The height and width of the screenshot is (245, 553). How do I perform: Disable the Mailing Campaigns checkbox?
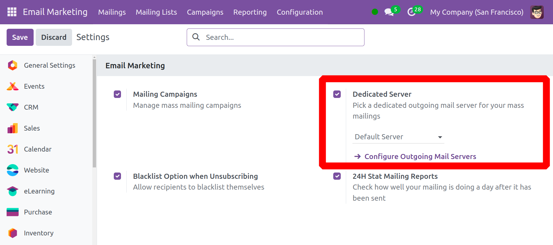(117, 94)
